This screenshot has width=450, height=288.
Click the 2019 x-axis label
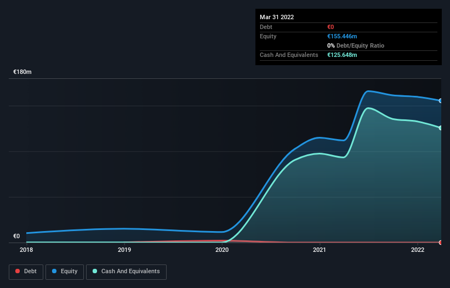(124, 250)
